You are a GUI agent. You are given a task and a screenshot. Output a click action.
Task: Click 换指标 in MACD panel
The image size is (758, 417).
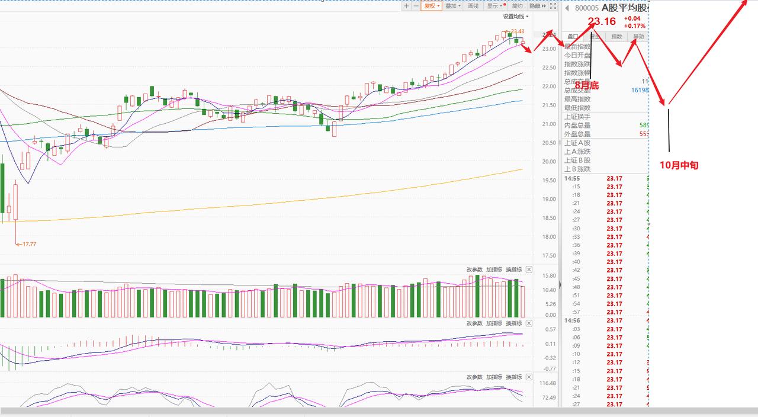(x=514, y=323)
